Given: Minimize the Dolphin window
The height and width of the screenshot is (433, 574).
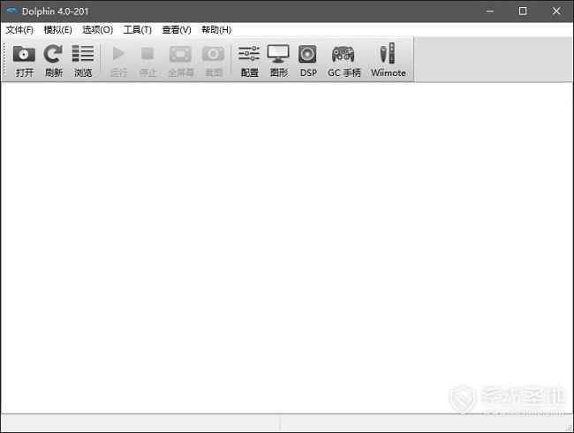Looking at the screenshot, I should coord(490,11).
